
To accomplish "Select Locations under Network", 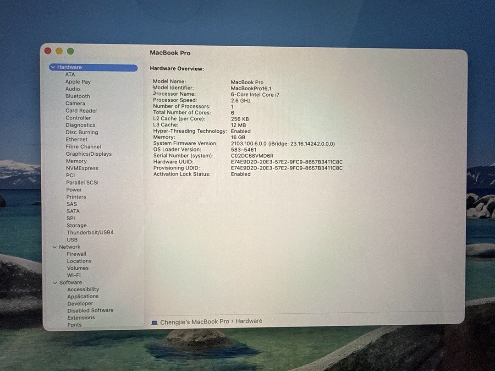I will click(x=79, y=261).
